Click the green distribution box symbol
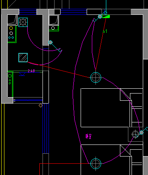Screen dimensions: 148x175 (106, 16)
